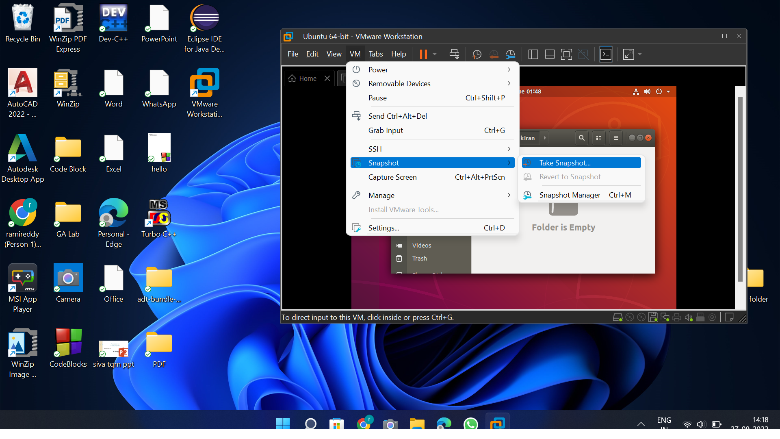The width and height of the screenshot is (780, 439).
Task: Click Take Snapshot... in the submenu
Action: coord(581,163)
